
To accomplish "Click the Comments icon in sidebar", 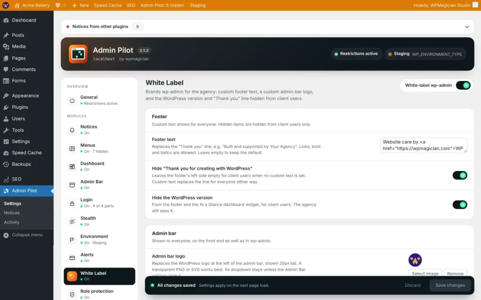I will [6, 69].
